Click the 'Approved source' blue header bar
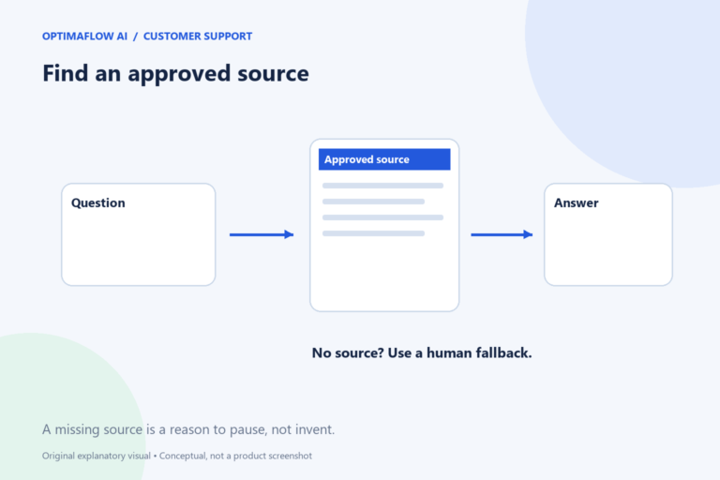Image resolution: width=720 pixels, height=480 pixels. (x=384, y=159)
